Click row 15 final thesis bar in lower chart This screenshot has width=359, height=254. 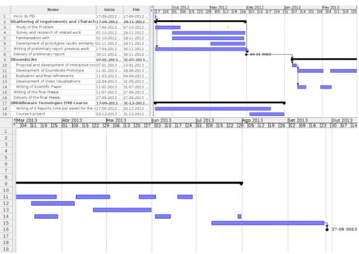click(x=268, y=223)
